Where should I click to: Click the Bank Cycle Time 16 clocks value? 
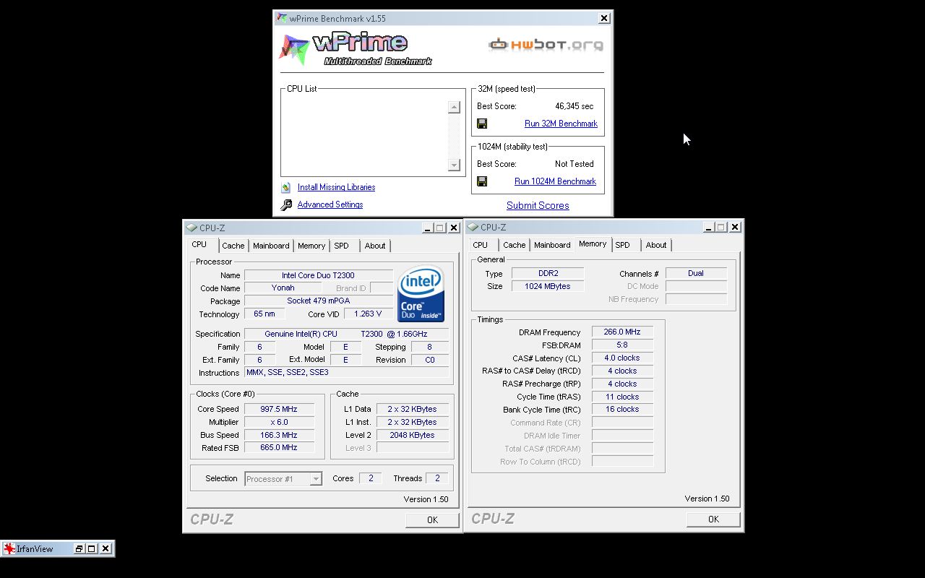point(622,409)
